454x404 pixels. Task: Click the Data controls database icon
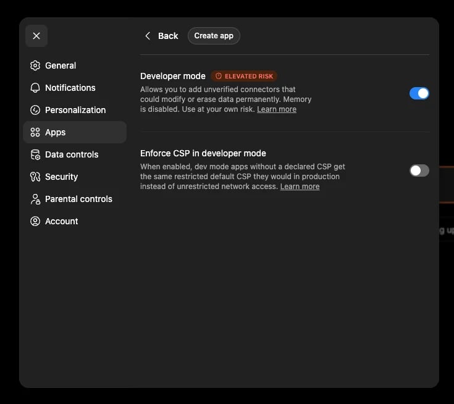pyautogui.click(x=35, y=154)
